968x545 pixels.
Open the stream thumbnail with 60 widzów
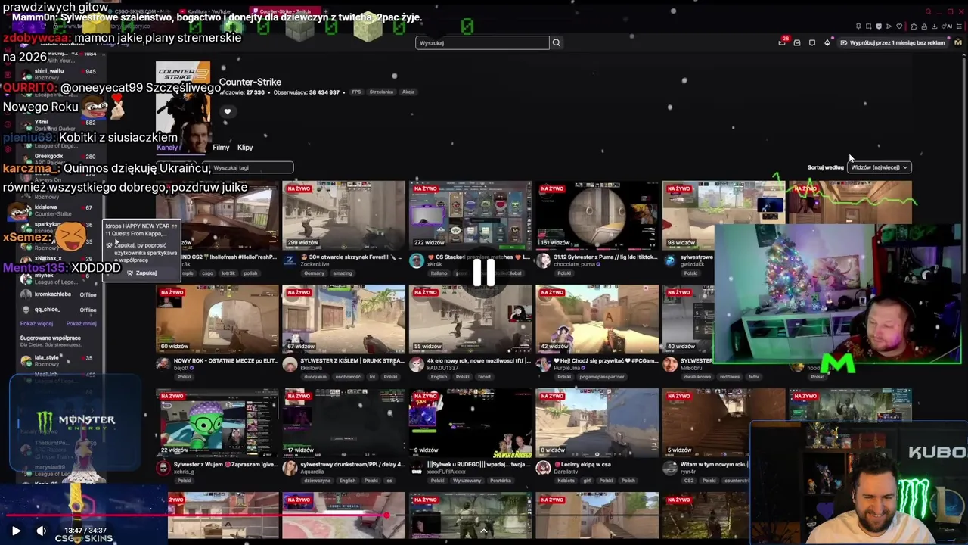click(218, 319)
